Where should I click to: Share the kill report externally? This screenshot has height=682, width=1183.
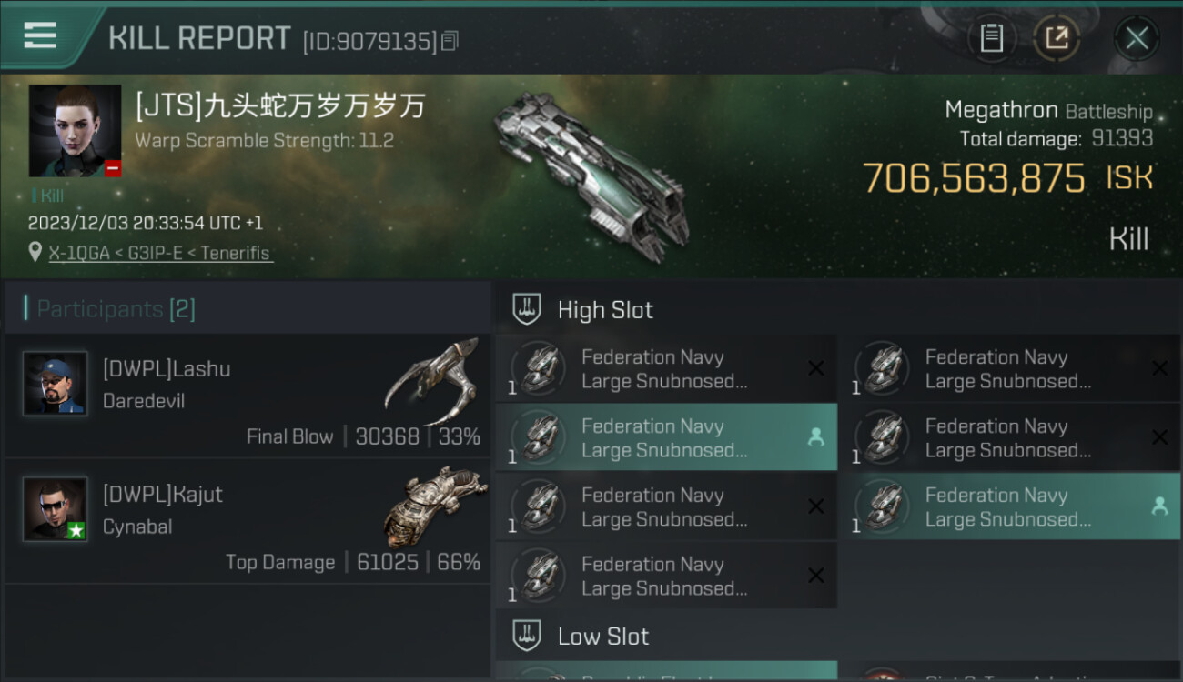(x=1056, y=38)
